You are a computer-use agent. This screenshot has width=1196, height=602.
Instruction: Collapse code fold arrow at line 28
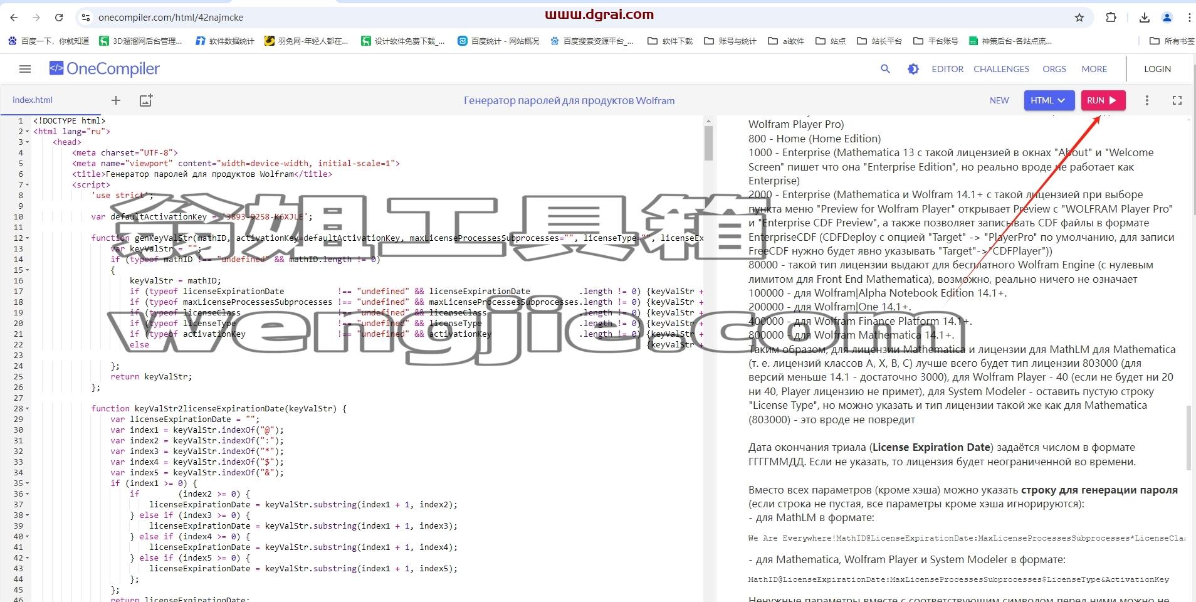click(x=28, y=409)
